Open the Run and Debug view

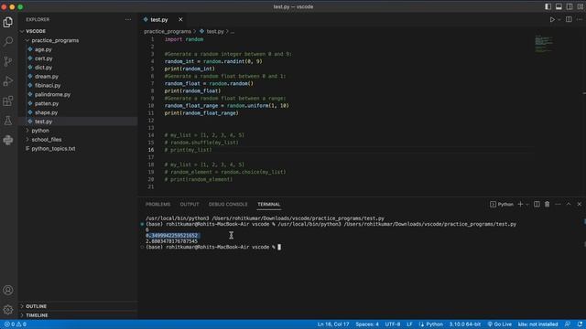[8, 81]
